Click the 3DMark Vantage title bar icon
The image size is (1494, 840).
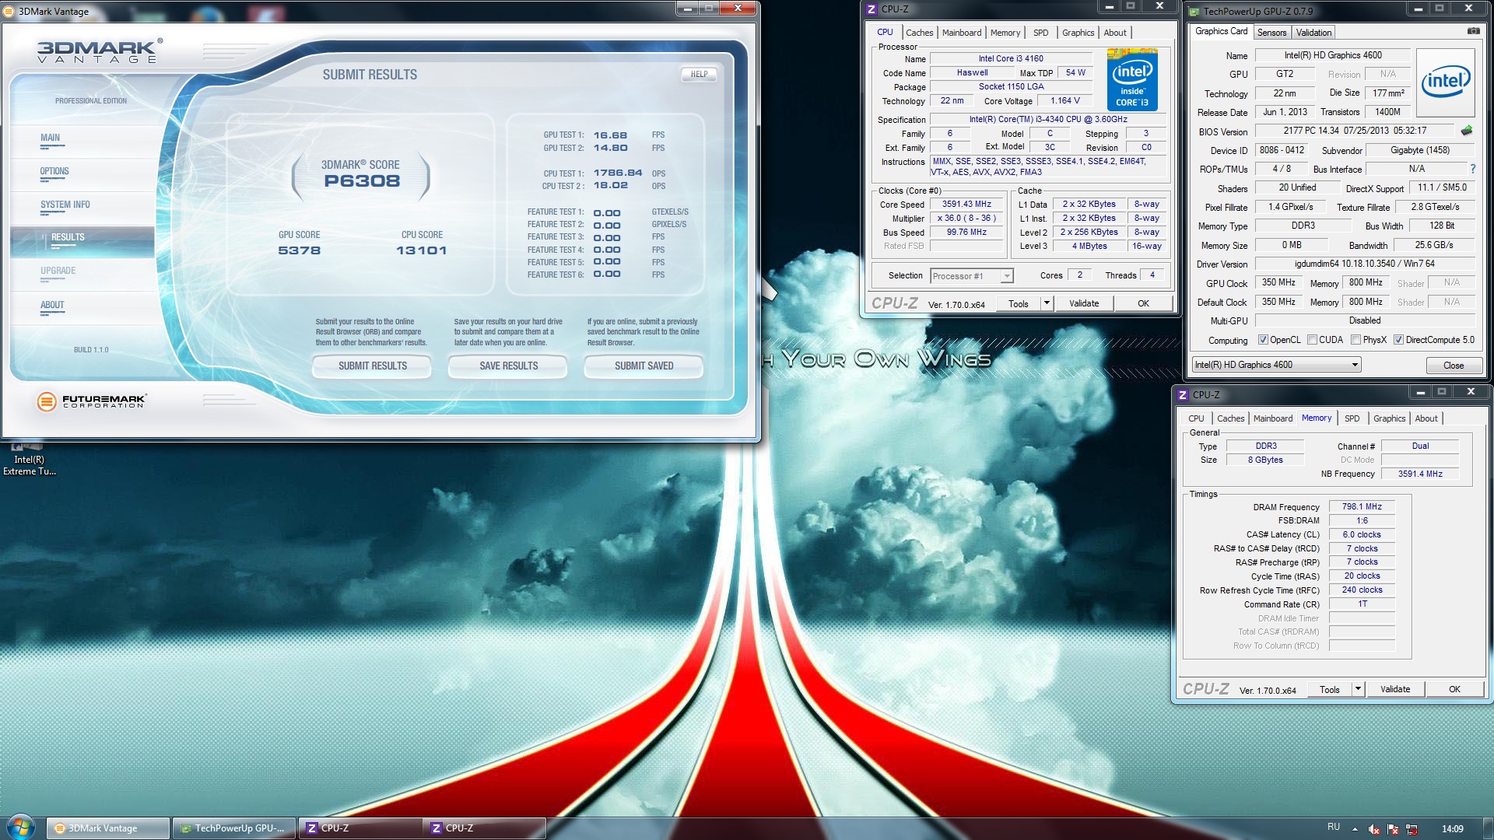point(10,11)
